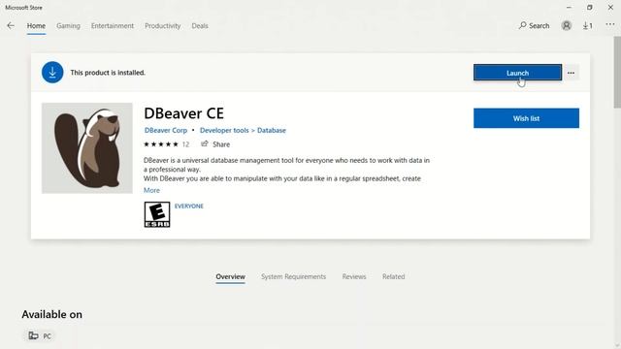
Task: Click the PC device icon under Available on
Action: coord(33,336)
